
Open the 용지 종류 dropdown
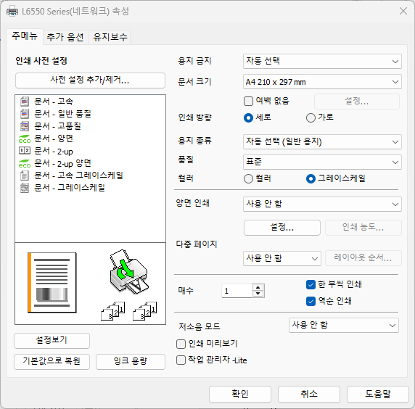[x=322, y=142]
